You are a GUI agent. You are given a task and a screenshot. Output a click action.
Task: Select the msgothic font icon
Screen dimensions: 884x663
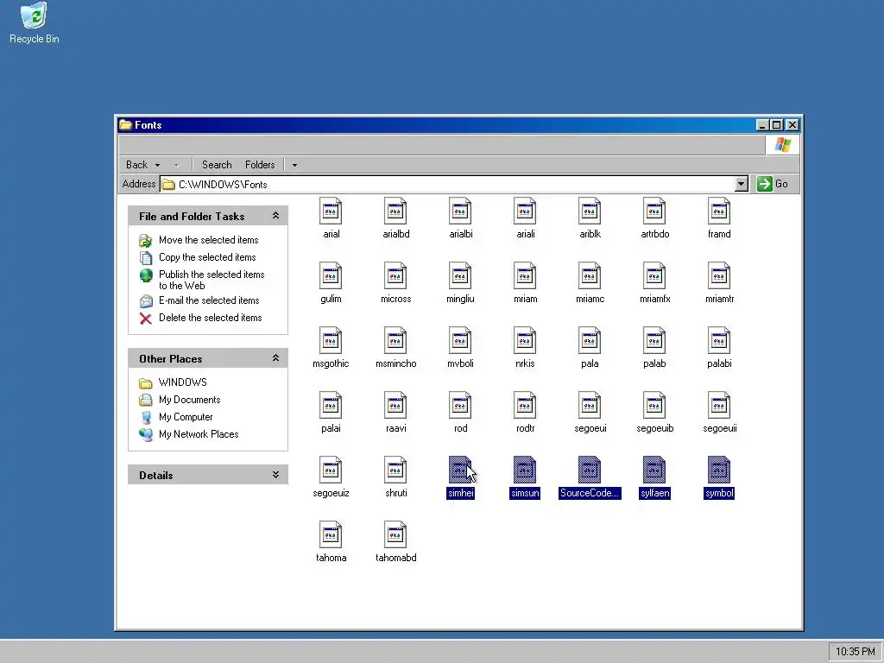click(x=331, y=341)
